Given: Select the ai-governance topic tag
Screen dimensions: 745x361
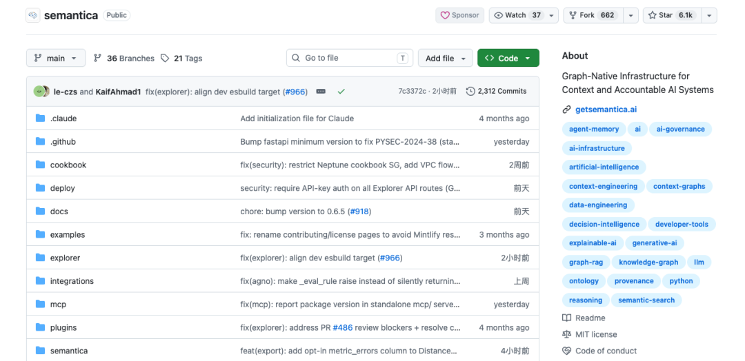Looking at the screenshot, I should point(680,129).
